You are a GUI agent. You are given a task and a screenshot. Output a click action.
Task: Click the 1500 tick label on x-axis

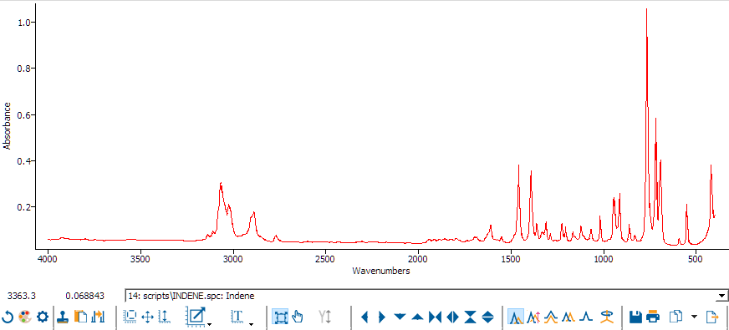click(x=511, y=258)
